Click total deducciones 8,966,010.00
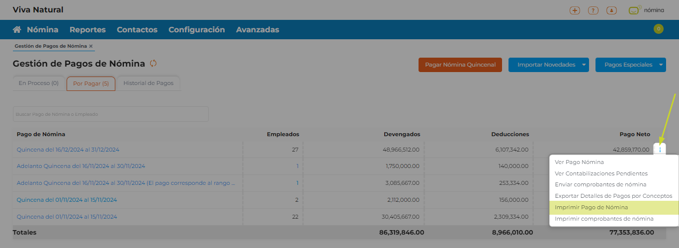Viewport: 679px width, 248px height. tap(512, 232)
